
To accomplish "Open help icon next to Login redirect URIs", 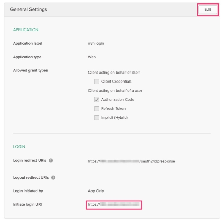I will [x=51, y=160].
